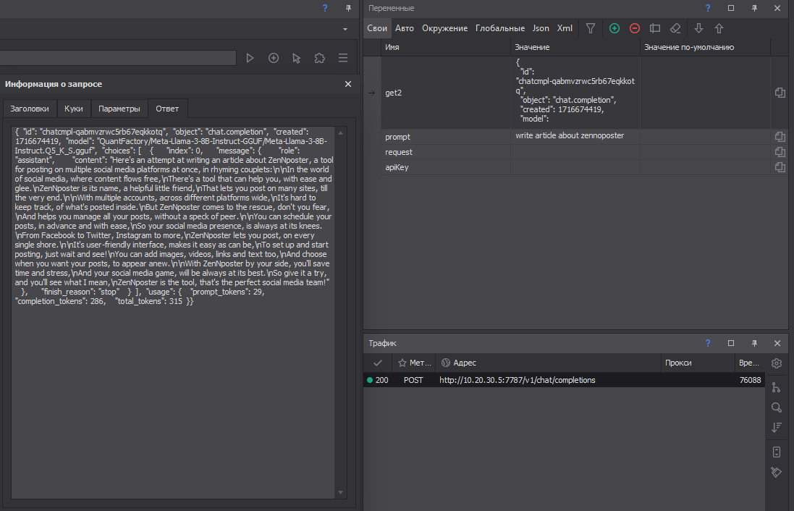The image size is (794, 511).
Task: Open the puzzle-piece extensions icon
Action: (320, 58)
